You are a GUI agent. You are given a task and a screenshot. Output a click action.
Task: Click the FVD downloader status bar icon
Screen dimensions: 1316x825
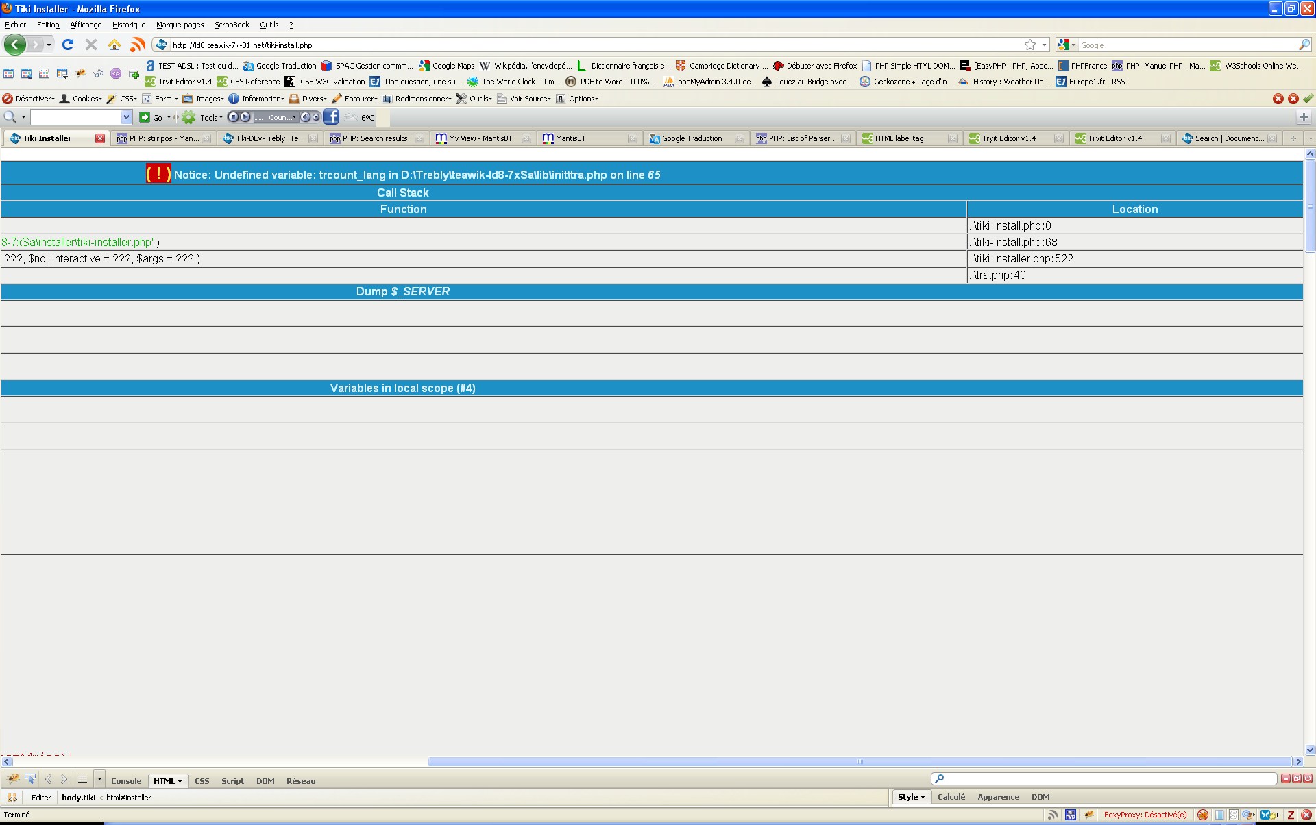[1070, 815]
